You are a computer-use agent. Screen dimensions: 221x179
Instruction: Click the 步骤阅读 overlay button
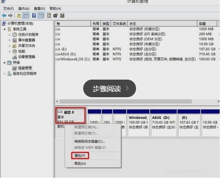point(110,88)
